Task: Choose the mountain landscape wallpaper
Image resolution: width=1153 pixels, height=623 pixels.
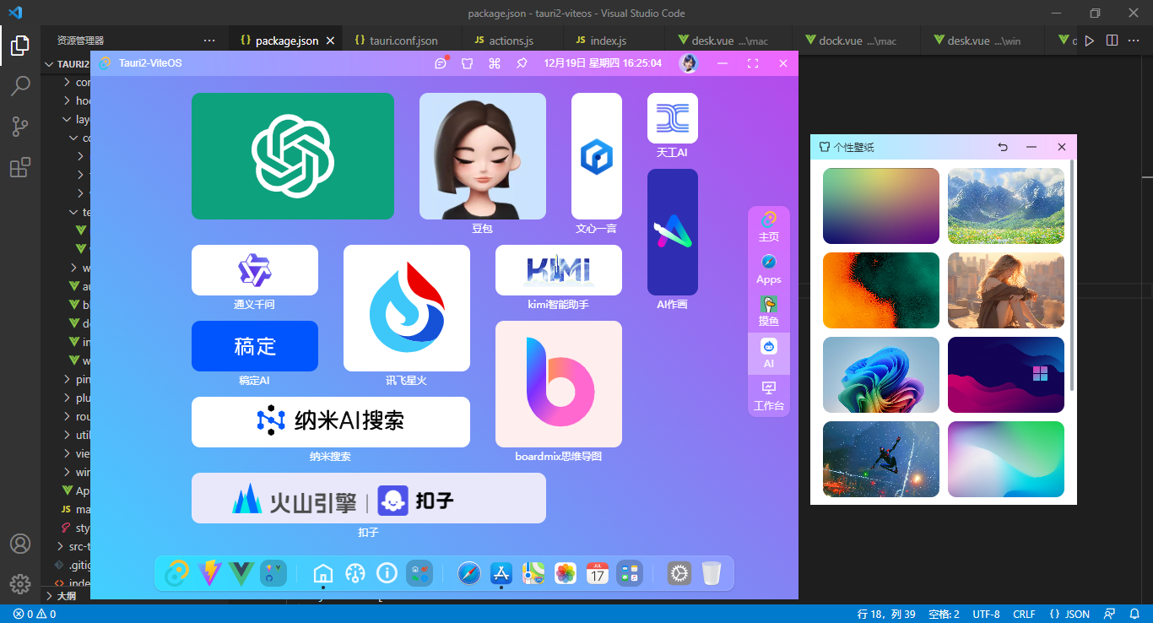Action: pos(1005,205)
